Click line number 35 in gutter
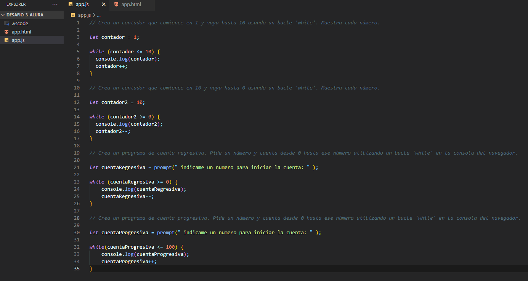The width and height of the screenshot is (528, 281). point(77,269)
